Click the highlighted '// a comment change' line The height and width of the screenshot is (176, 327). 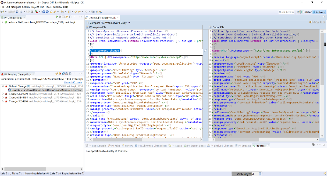(x=104, y=51)
